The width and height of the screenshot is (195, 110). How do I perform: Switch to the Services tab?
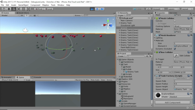coord(173,13)
